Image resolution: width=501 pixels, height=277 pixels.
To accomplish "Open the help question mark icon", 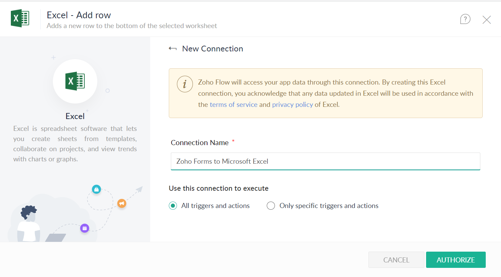I will pyautogui.click(x=465, y=19).
